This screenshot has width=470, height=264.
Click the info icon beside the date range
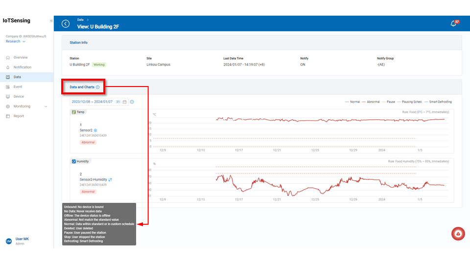[132, 102]
